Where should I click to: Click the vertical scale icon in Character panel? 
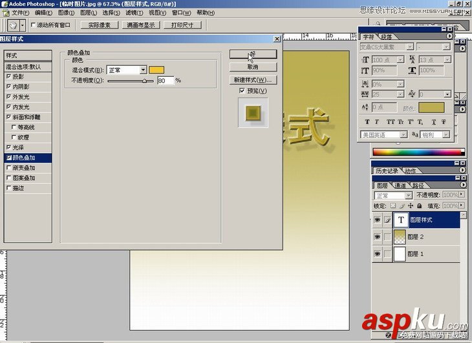tap(365, 70)
